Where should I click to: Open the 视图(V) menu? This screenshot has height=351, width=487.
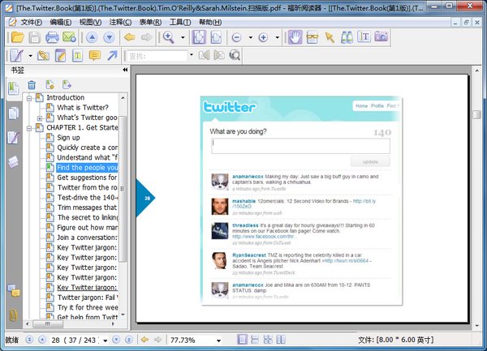90,22
